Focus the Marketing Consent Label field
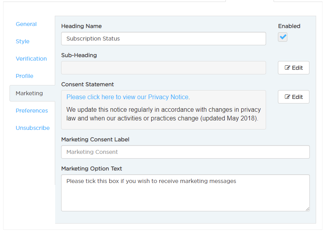This screenshot has height=233, width=326. point(185,152)
